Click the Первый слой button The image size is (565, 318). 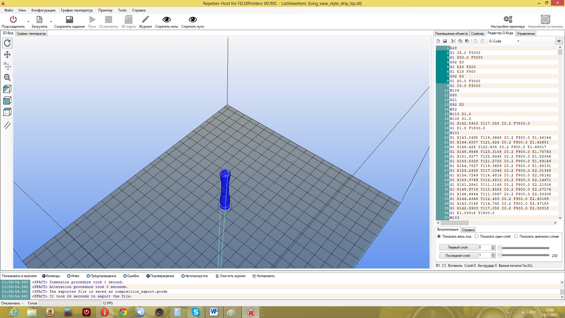coord(458,247)
